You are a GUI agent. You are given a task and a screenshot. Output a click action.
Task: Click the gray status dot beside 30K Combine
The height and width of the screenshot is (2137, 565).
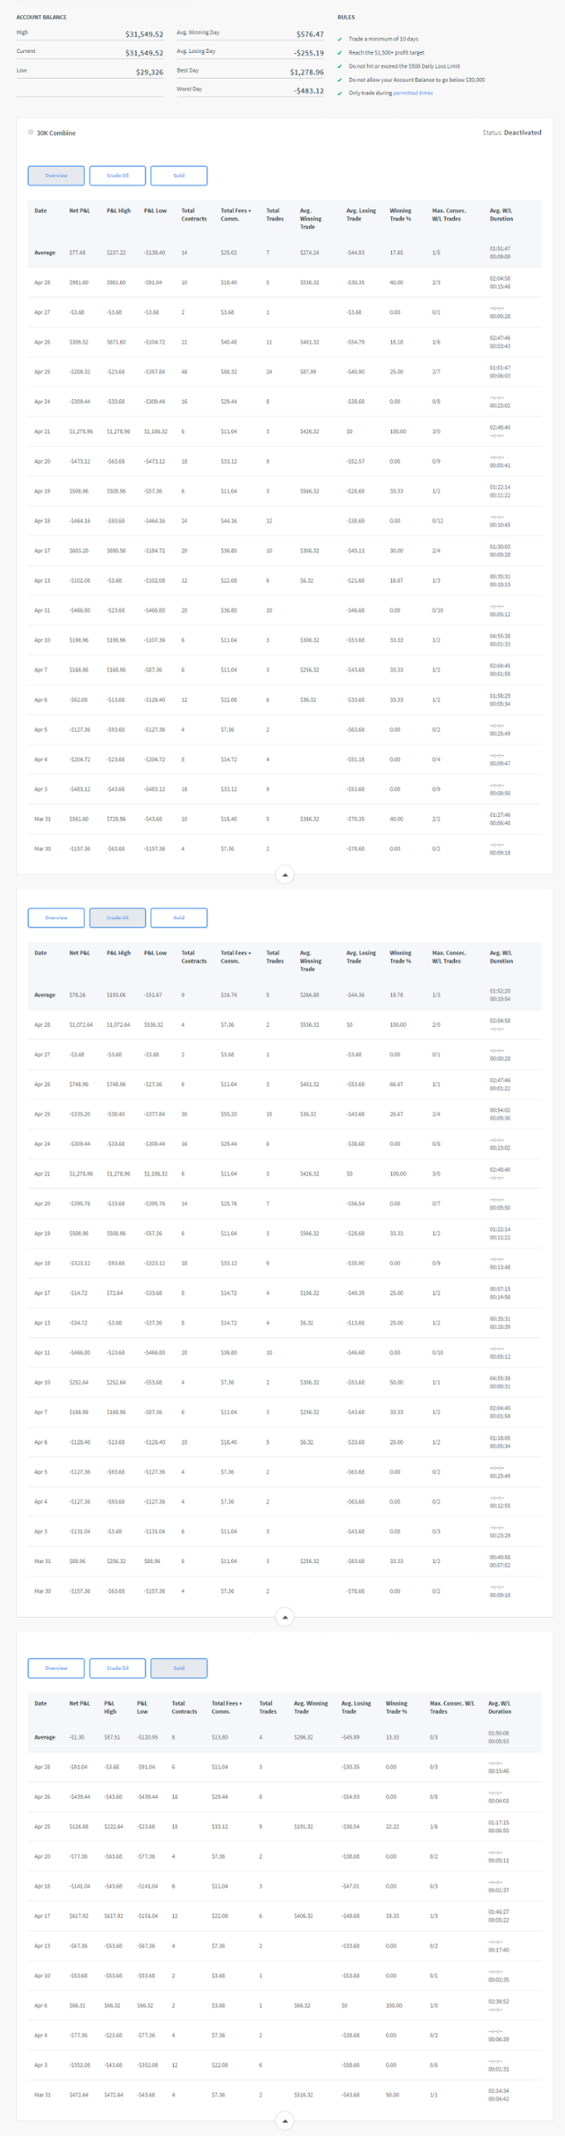tap(31, 132)
